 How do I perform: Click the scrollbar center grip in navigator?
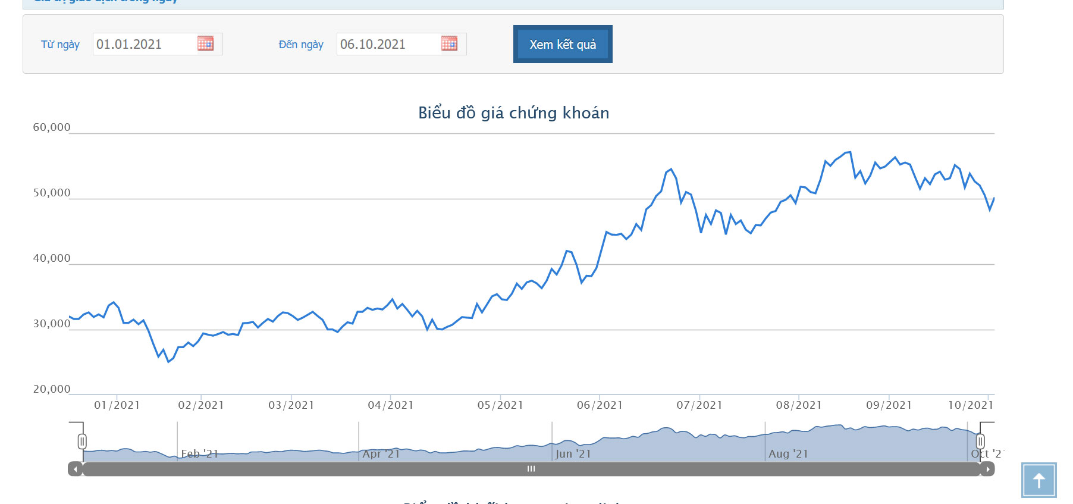click(531, 469)
